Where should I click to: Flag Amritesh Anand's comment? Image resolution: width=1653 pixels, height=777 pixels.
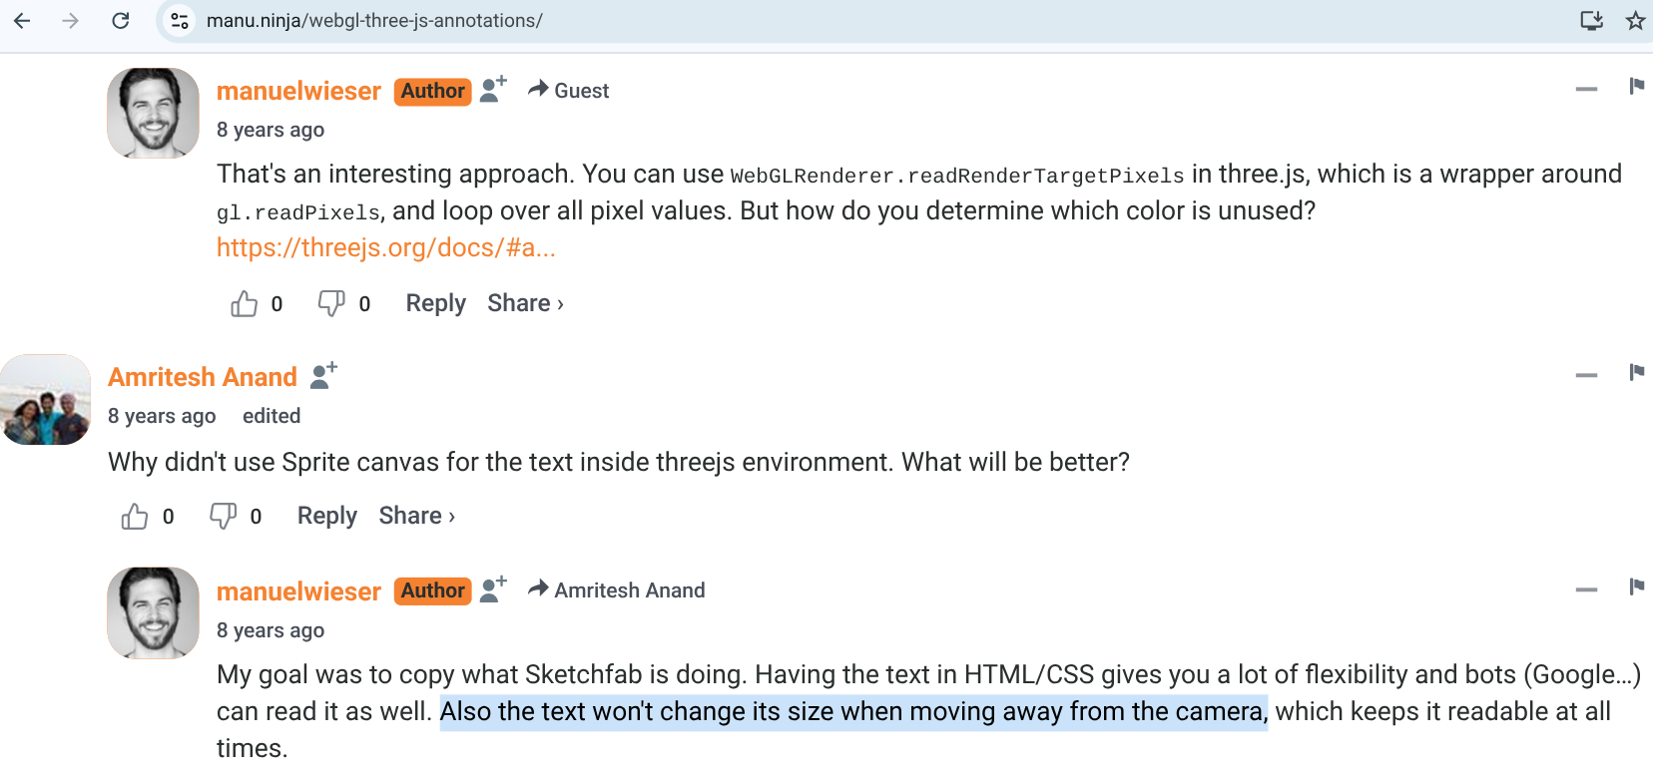[1636, 372]
